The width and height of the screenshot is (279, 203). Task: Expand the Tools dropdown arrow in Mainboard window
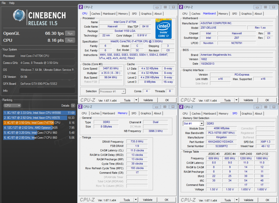coord(236,100)
